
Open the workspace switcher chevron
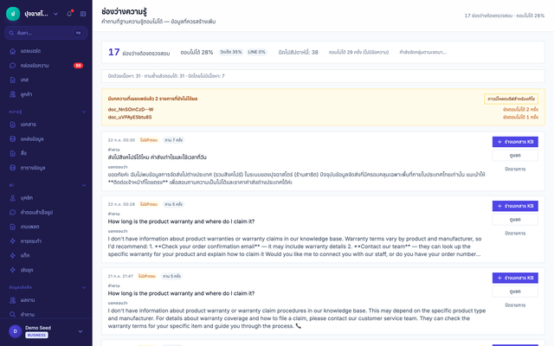click(55, 14)
